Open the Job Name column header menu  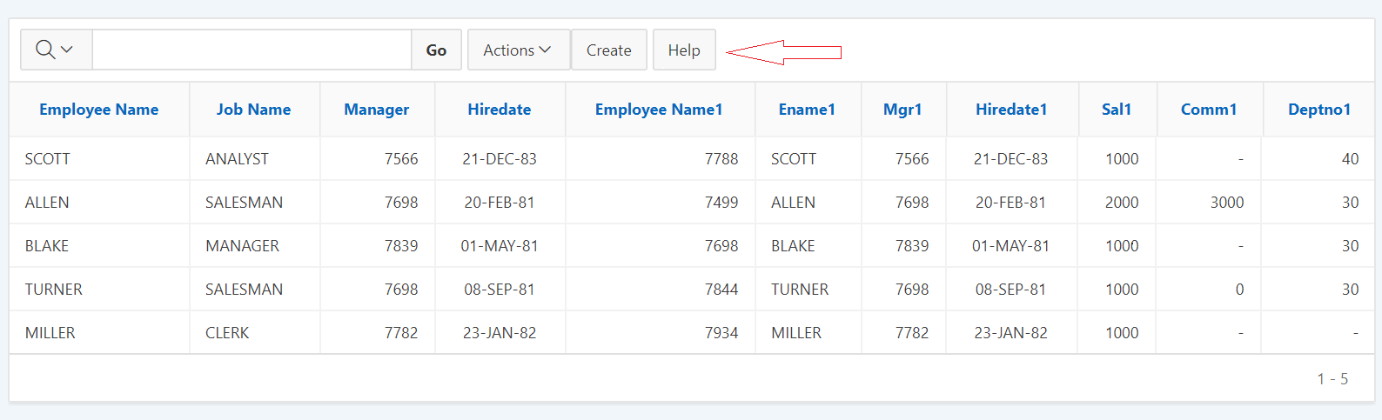click(253, 110)
